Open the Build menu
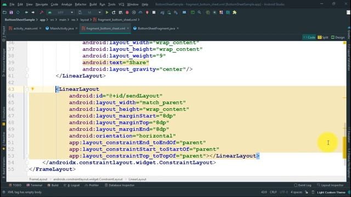This screenshot has height=197, width=351. pyautogui.click(x=93, y=4)
